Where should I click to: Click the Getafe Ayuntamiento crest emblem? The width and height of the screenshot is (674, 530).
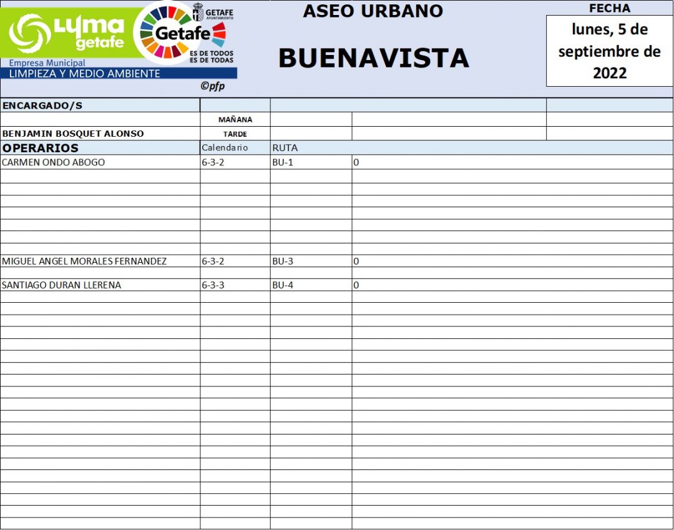tap(197, 12)
